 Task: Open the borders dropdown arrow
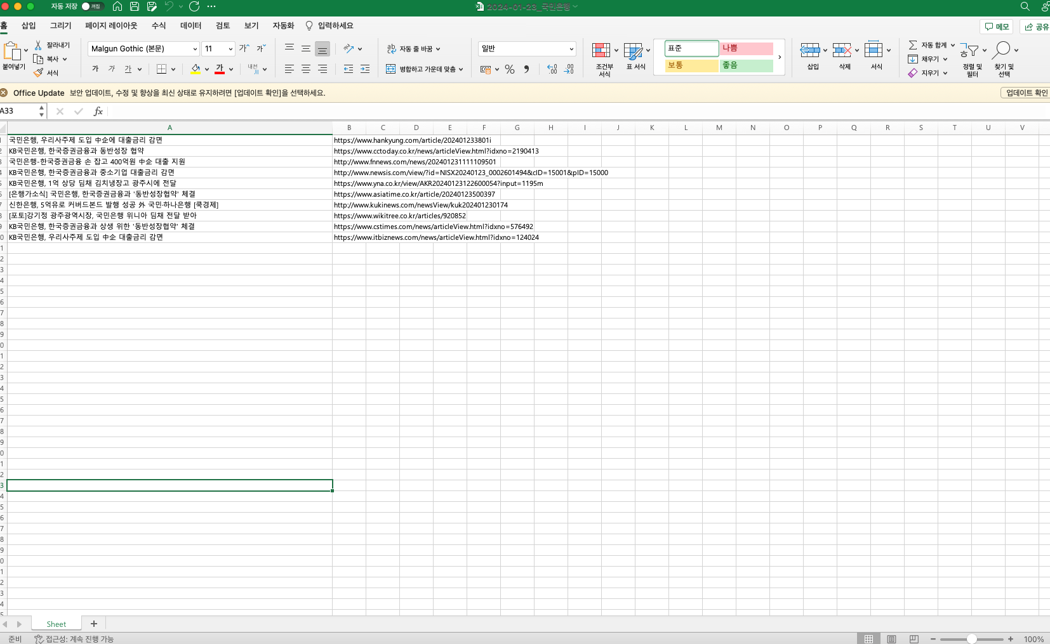click(x=173, y=69)
